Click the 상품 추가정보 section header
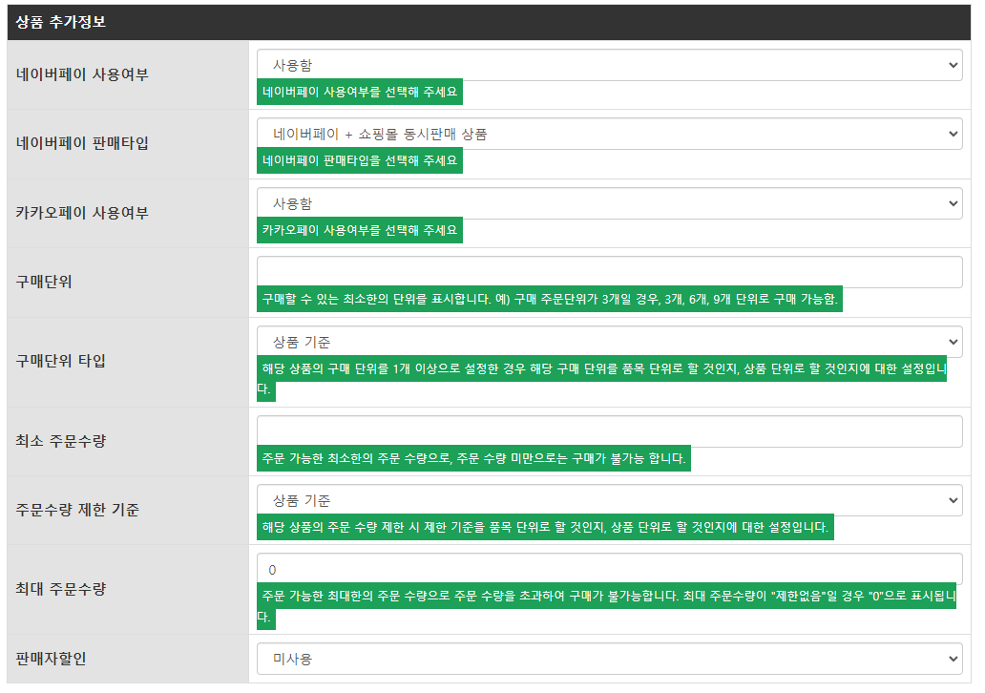The width and height of the screenshot is (985, 693). (61, 22)
